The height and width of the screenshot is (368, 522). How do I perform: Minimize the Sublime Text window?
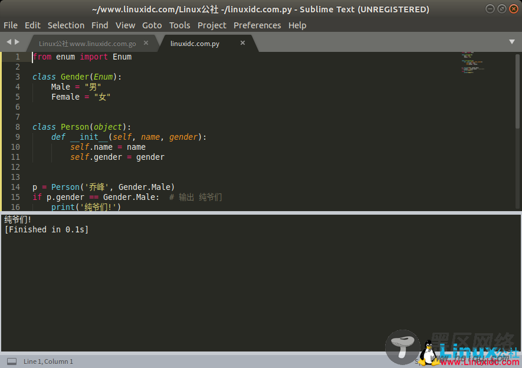coord(490,9)
